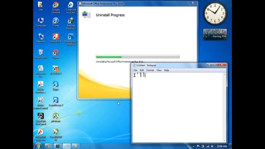Viewport: 265px width, 149px height.
Task: Launch Nitro Pro 9 shortcut
Action: [55, 38]
